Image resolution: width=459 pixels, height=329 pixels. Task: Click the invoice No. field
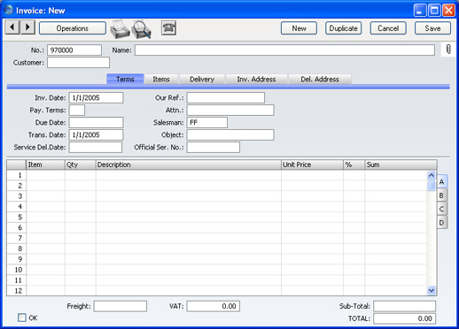[74, 50]
